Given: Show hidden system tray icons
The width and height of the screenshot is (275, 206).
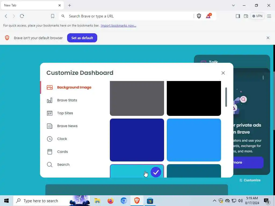Looking at the screenshot, I should click(214, 201).
